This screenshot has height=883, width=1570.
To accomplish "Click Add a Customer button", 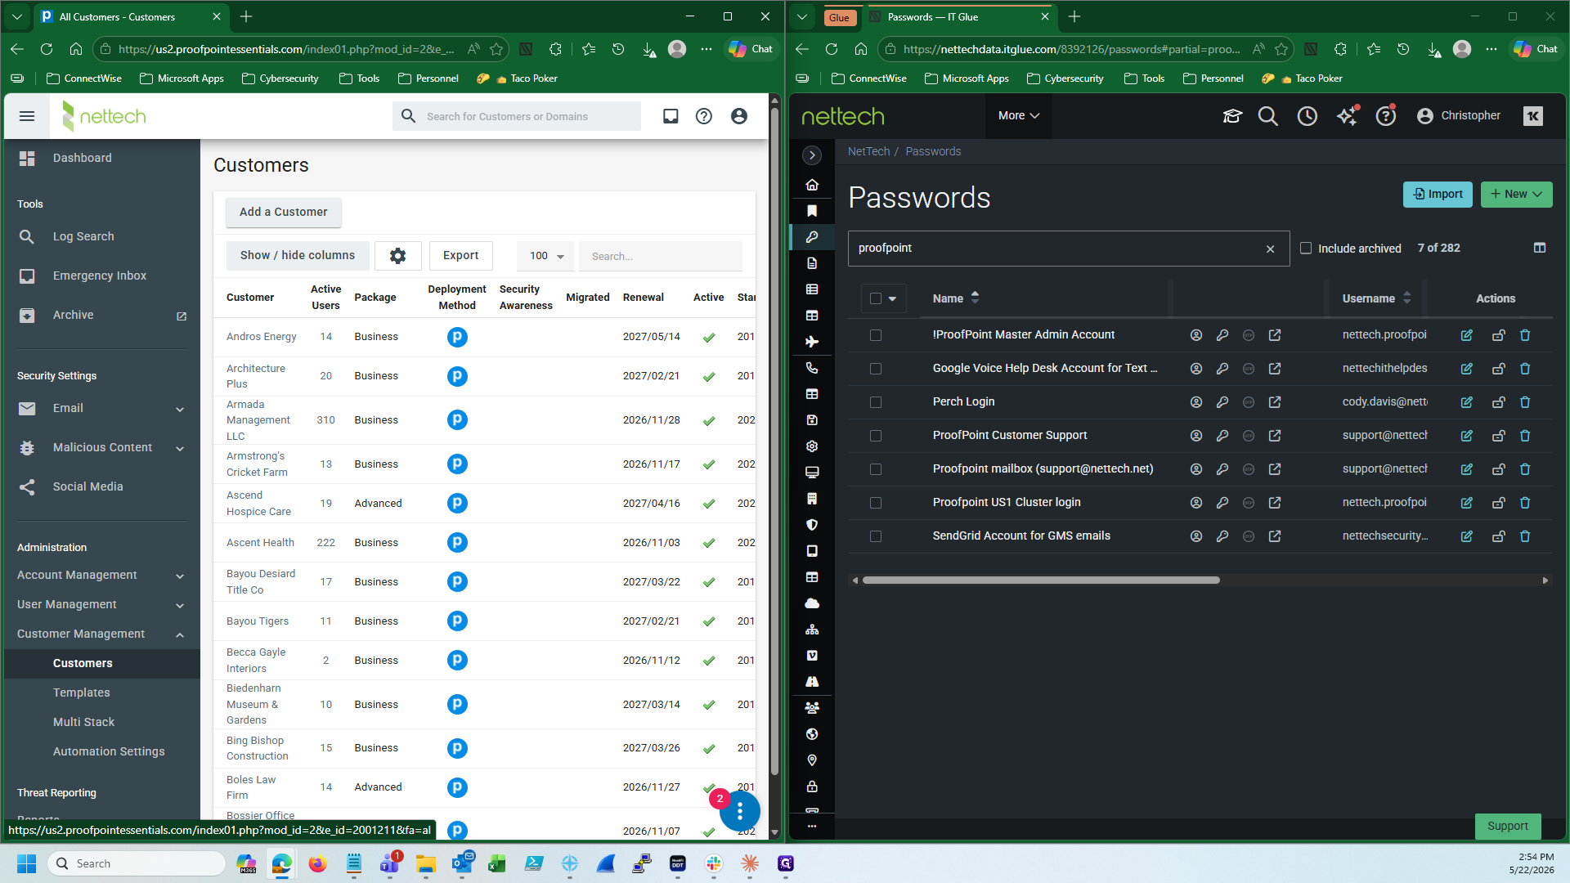I will click(284, 212).
